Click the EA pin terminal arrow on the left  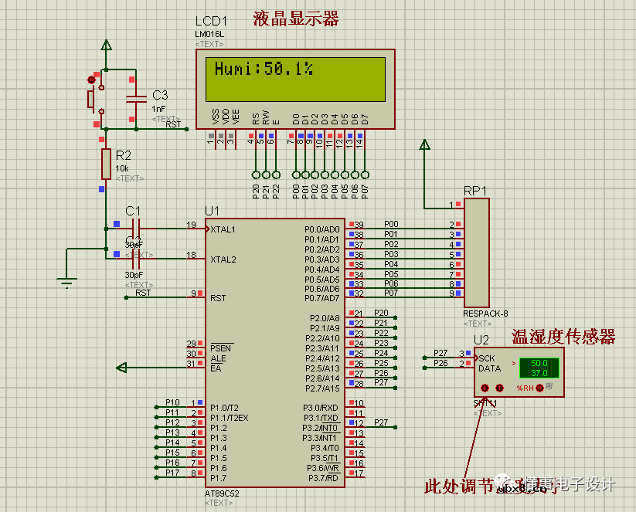(122, 368)
